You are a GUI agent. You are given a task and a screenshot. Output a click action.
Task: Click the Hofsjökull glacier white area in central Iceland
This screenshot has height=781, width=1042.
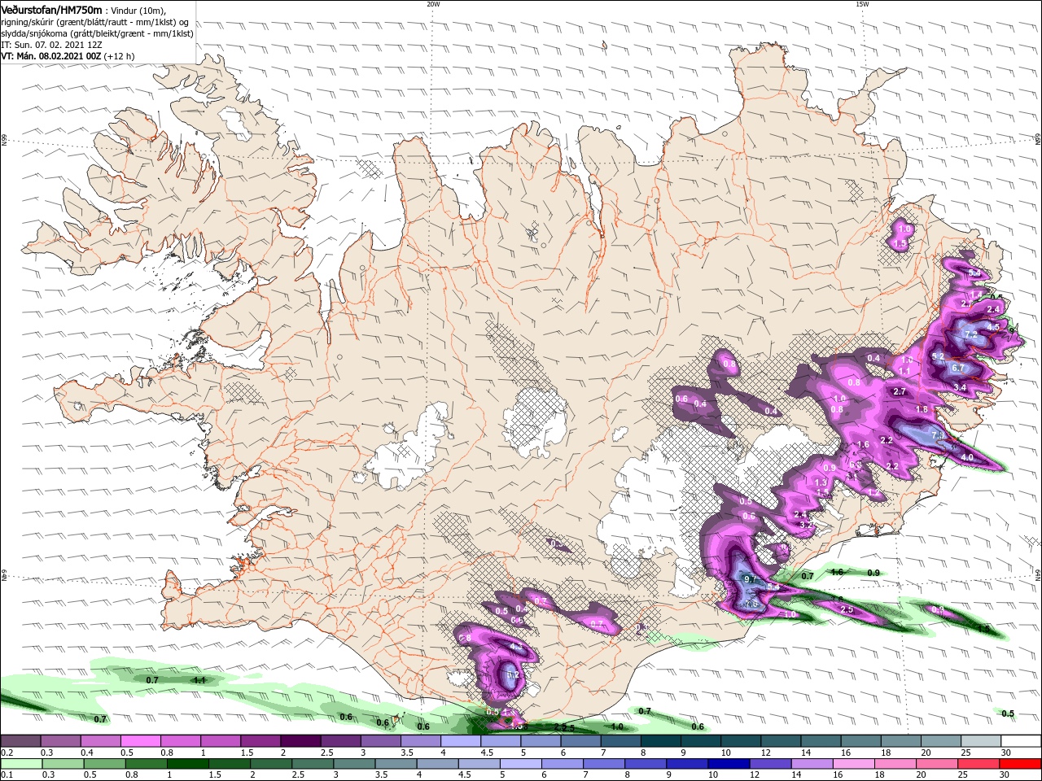pyautogui.click(x=536, y=421)
